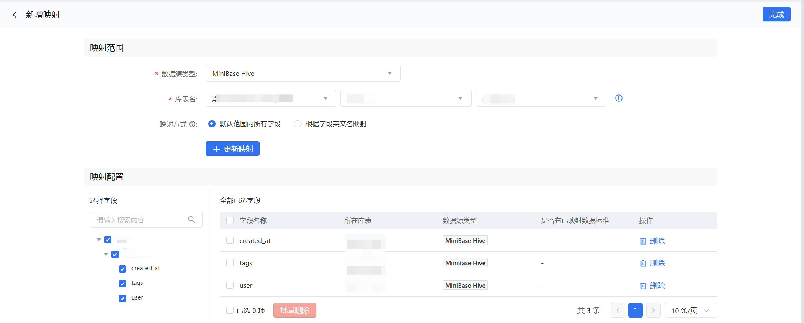The height and width of the screenshot is (323, 804).
Task: Delete the created_at field row
Action: click(652, 241)
